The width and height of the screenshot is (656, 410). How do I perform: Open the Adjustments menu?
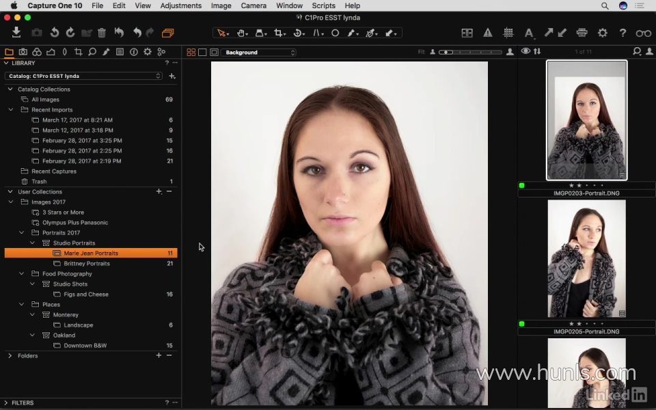pyautogui.click(x=180, y=5)
